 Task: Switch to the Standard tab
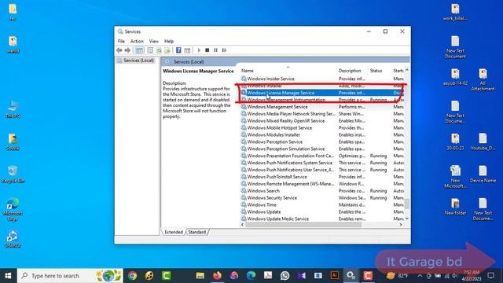pos(197,232)
